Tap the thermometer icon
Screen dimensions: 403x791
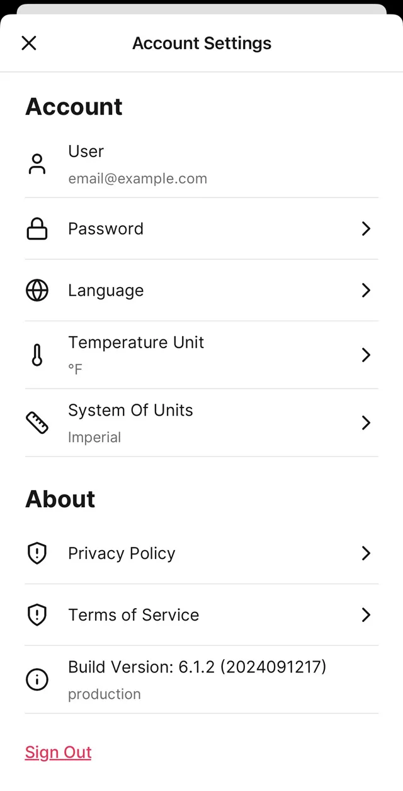point(37,355)
